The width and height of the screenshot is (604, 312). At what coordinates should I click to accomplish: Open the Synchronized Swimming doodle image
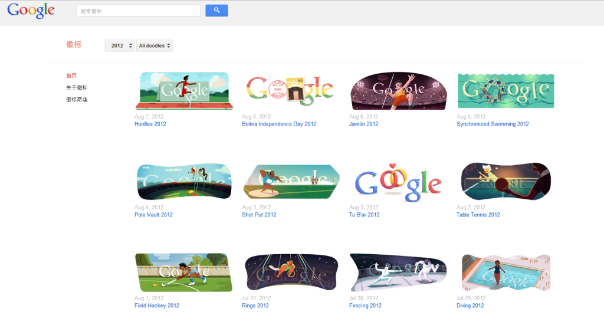tap(505, 90)
